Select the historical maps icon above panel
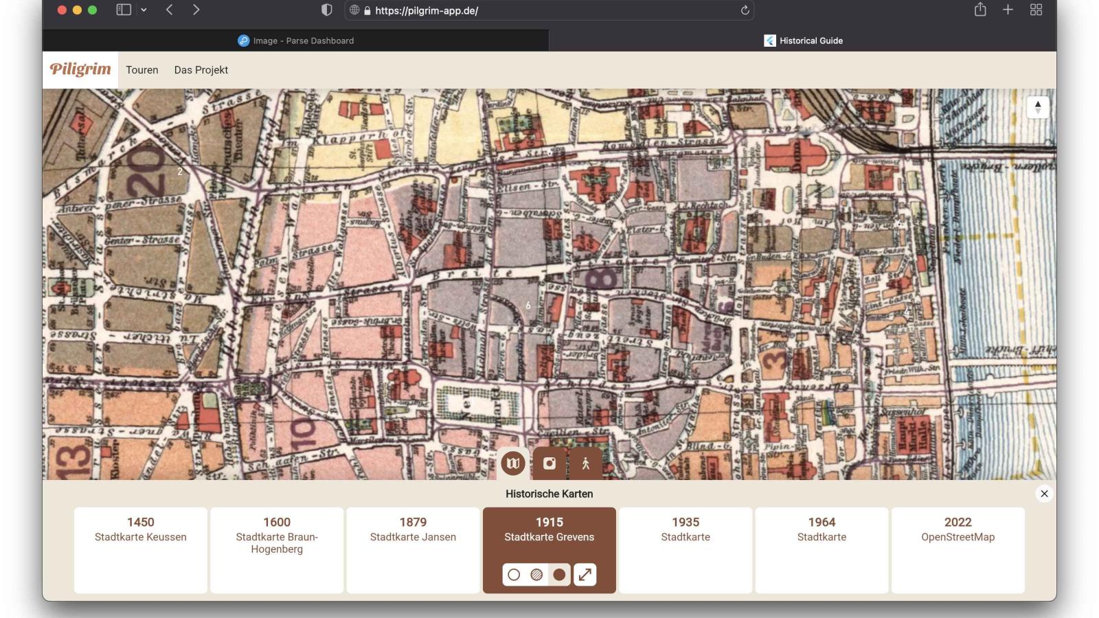Image resolution: width=1099 pixels, height=618 pixels. pos(513,463)
